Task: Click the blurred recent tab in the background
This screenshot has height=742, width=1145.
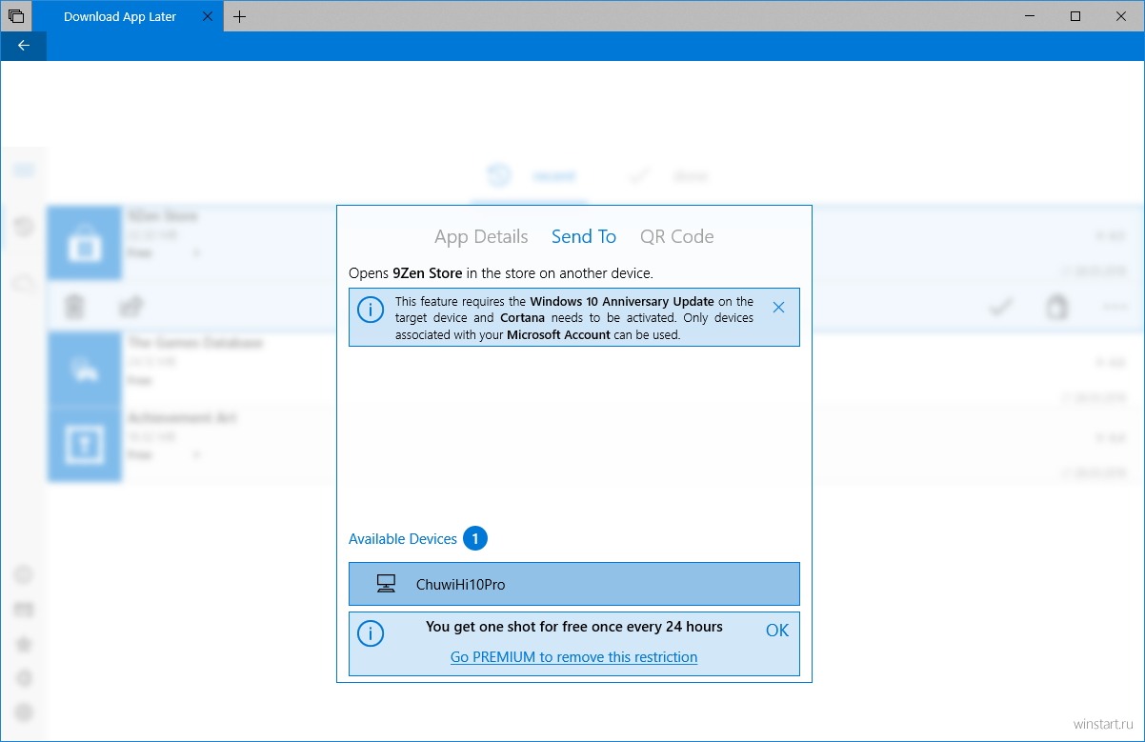Action: (532, 176)
